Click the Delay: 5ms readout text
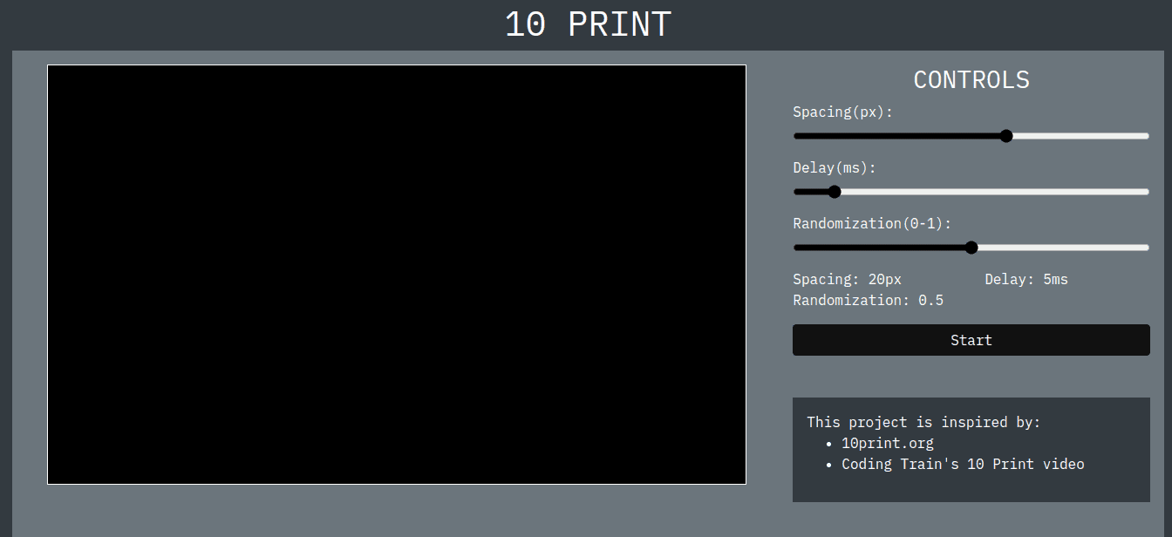 click(x=1026, y=279)
